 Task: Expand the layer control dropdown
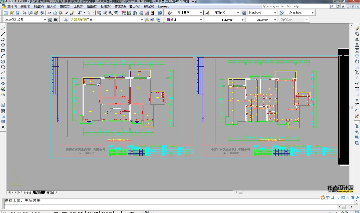(141, 20)
